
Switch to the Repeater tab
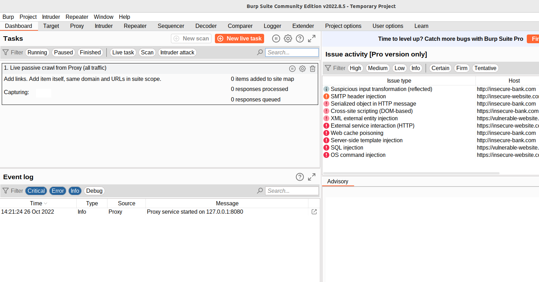click(135, 26)
